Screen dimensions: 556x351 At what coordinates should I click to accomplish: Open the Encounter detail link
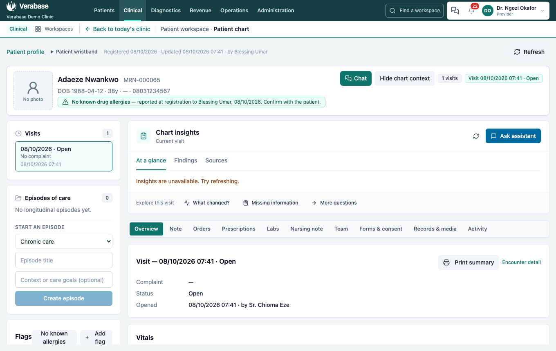pyautogui.click(x=521, y=262)
